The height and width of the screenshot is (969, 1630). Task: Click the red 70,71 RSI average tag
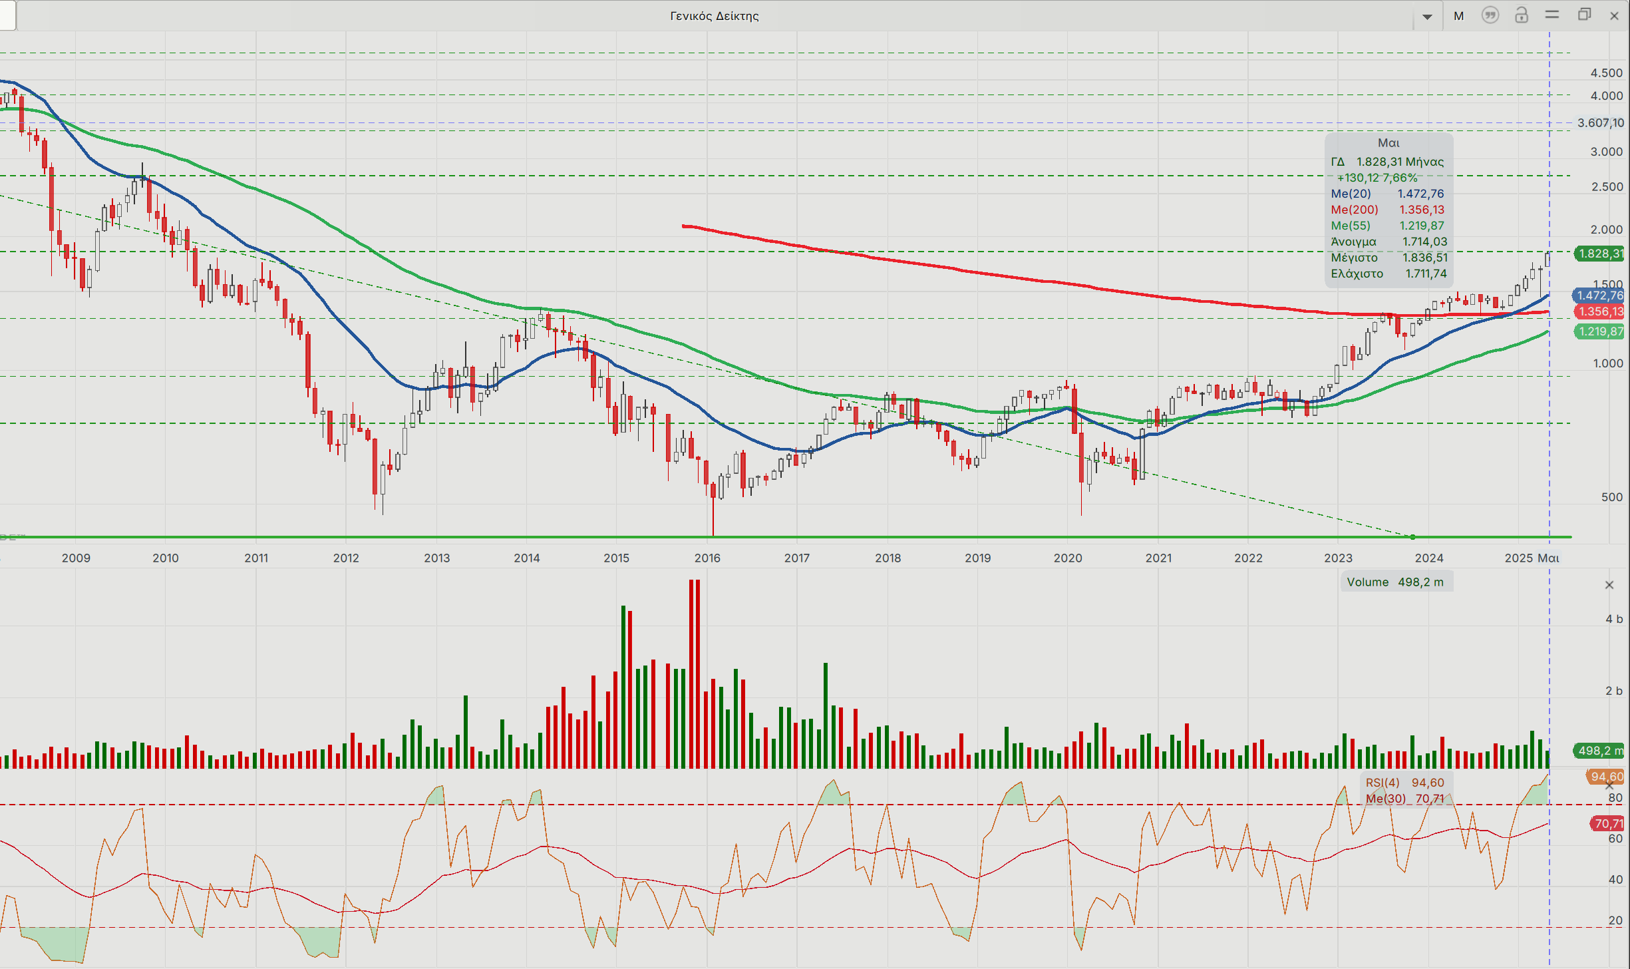[1607, 824]
